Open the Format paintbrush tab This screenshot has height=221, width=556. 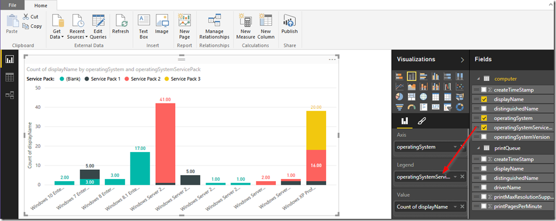point(421,121)
